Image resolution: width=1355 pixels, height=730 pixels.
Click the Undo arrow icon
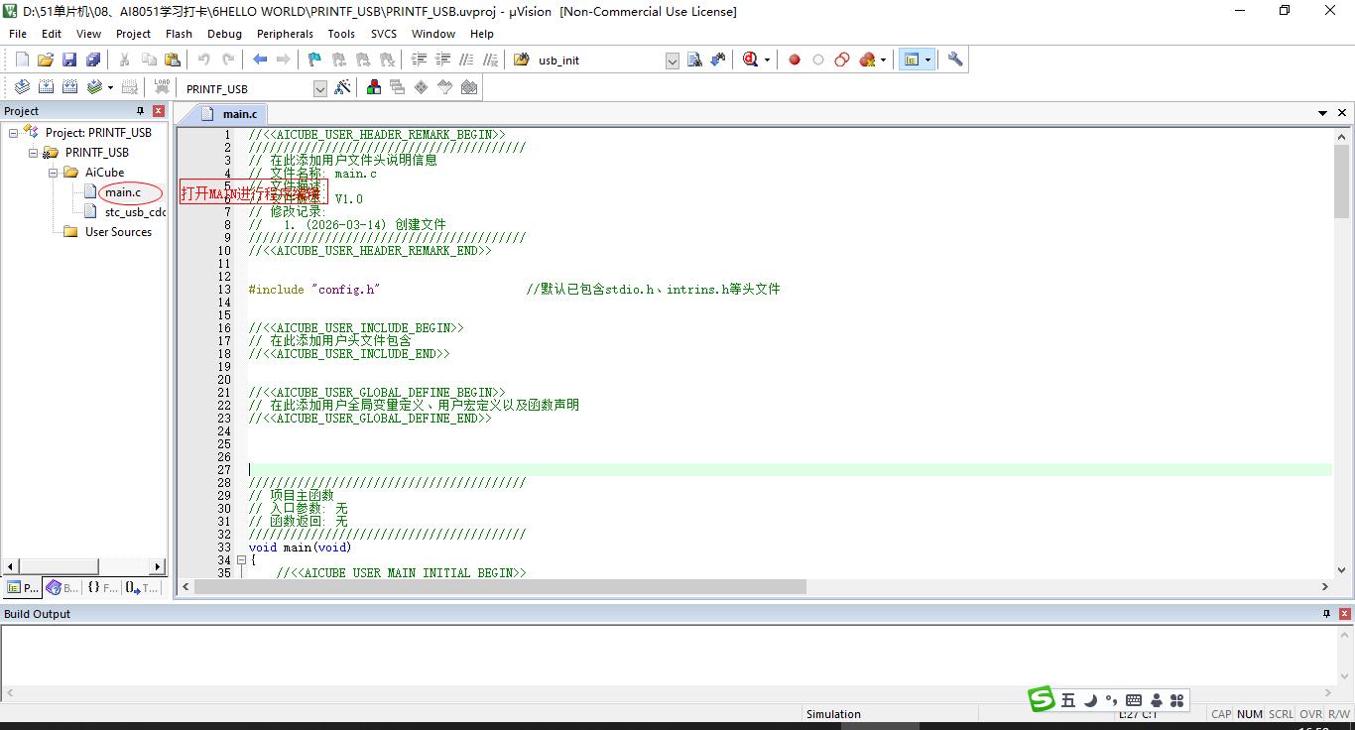(204, 60)
